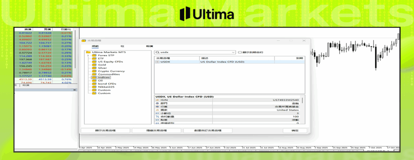
Task: Click the Gold folder icon
Action: click(94, 65)
